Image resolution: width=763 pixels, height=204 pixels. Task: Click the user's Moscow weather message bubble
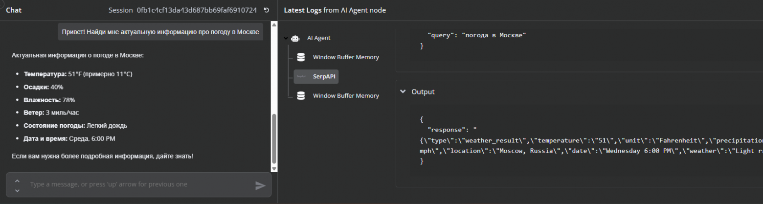[x=160, y=32]
